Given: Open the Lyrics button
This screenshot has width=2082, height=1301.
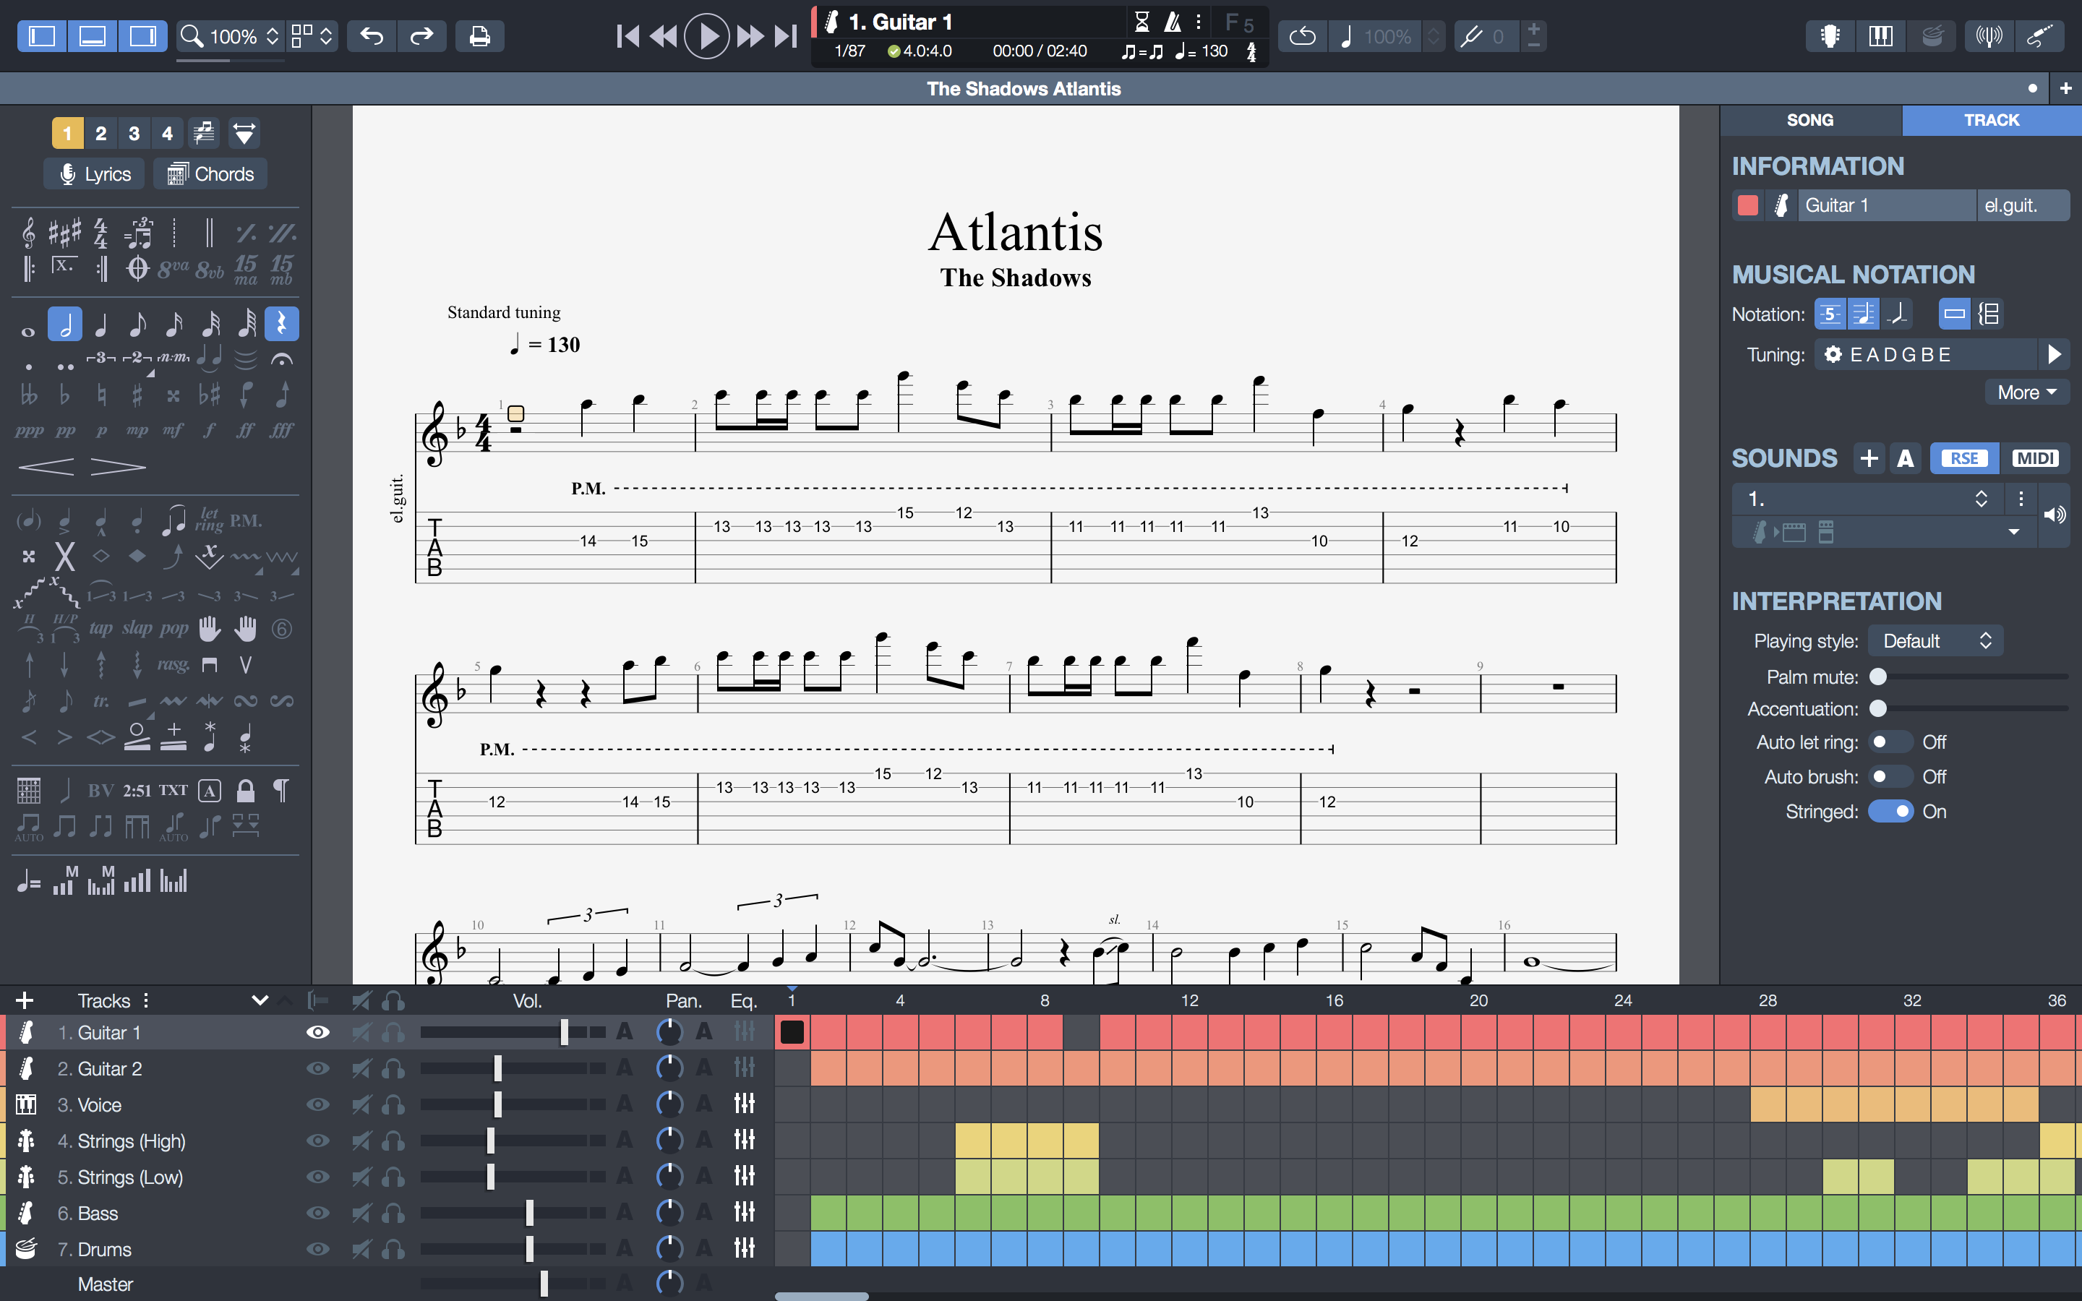Looking at the screenshot, I should [x=95, y=173].
